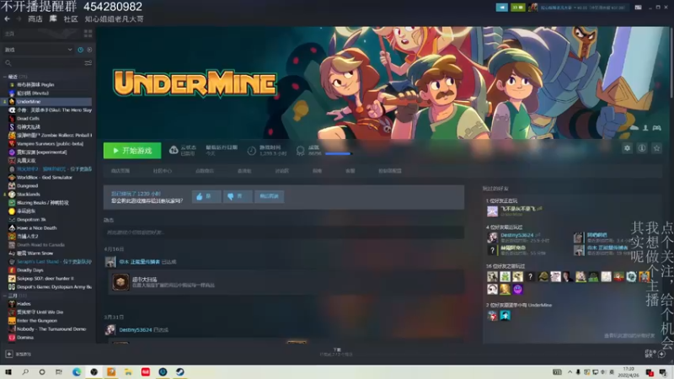674x379 pixels.
Task: Open friend Destiny53624 in the friends panel
Action: [517, 235]
